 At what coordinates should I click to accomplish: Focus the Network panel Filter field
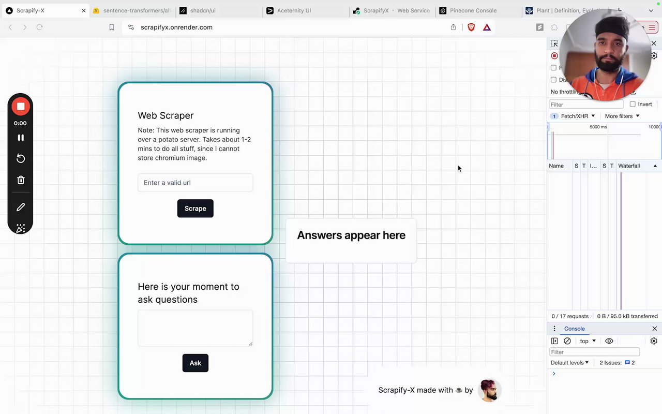click(587, 104)
